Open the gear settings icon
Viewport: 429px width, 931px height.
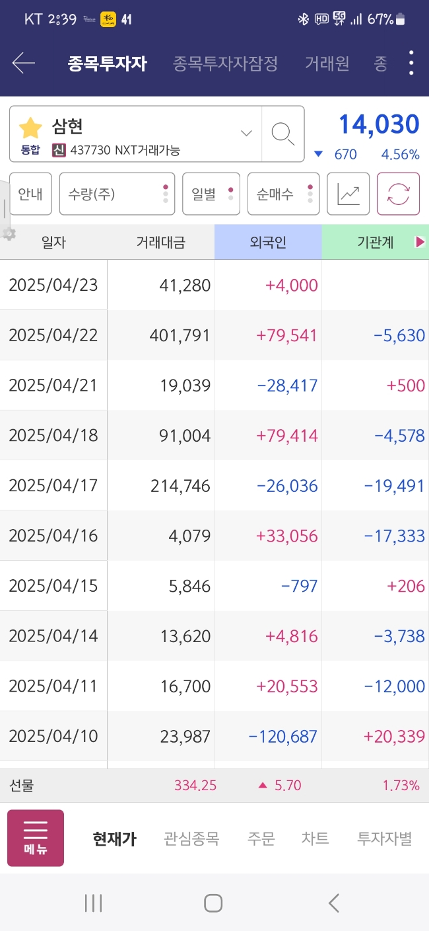9,233
